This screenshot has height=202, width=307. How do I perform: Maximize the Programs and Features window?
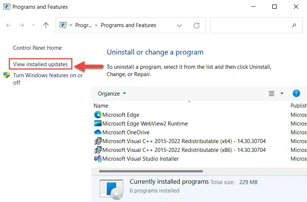click(274, 7)
